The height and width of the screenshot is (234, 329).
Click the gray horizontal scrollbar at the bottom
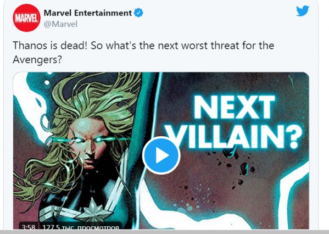pos(165,232)
